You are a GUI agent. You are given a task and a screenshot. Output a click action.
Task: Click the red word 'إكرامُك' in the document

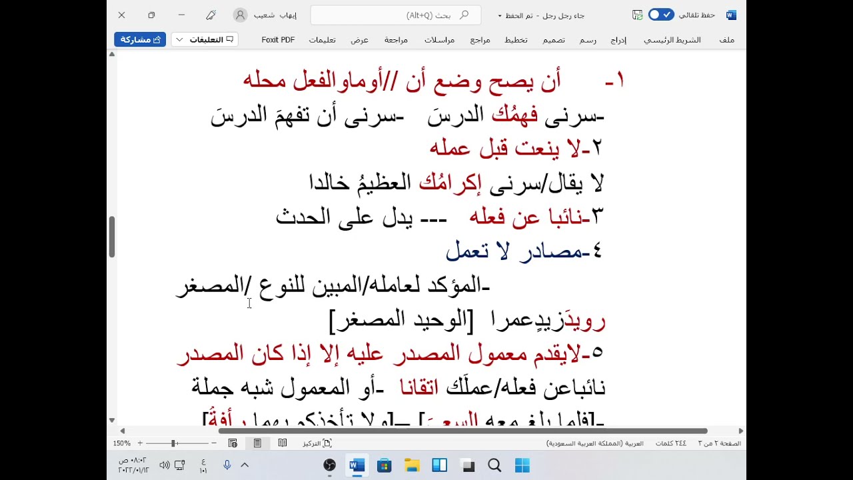point(449,183)
